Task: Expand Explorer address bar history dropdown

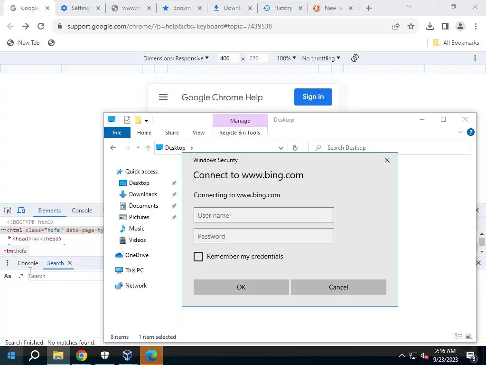Action: pos(281,148)
